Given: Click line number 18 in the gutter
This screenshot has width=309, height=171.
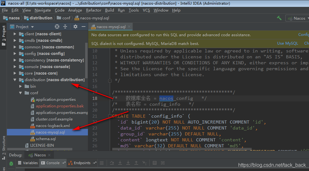Looking at the screenshot, I should pos(95,98).
